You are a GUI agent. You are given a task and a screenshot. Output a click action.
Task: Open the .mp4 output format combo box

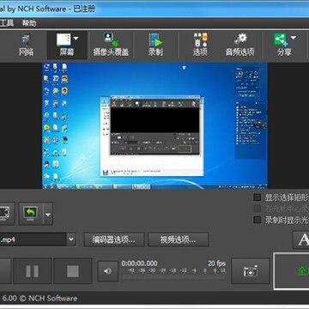pos(38,239)
